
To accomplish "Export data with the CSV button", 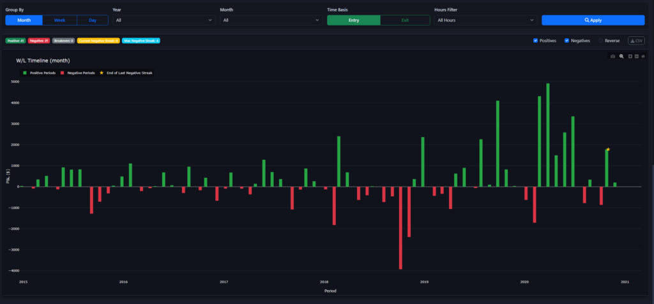I will coord(636,41).
